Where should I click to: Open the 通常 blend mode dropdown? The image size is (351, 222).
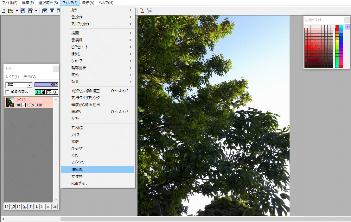[x=29, y=85]
